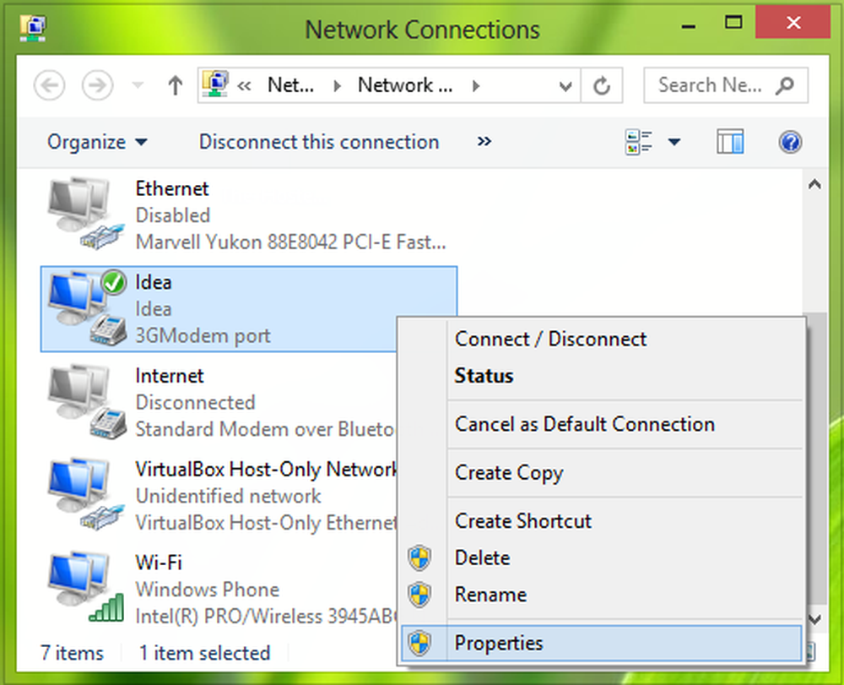
Task: Go up one folder level arrow
Action: tap(176, 85)
